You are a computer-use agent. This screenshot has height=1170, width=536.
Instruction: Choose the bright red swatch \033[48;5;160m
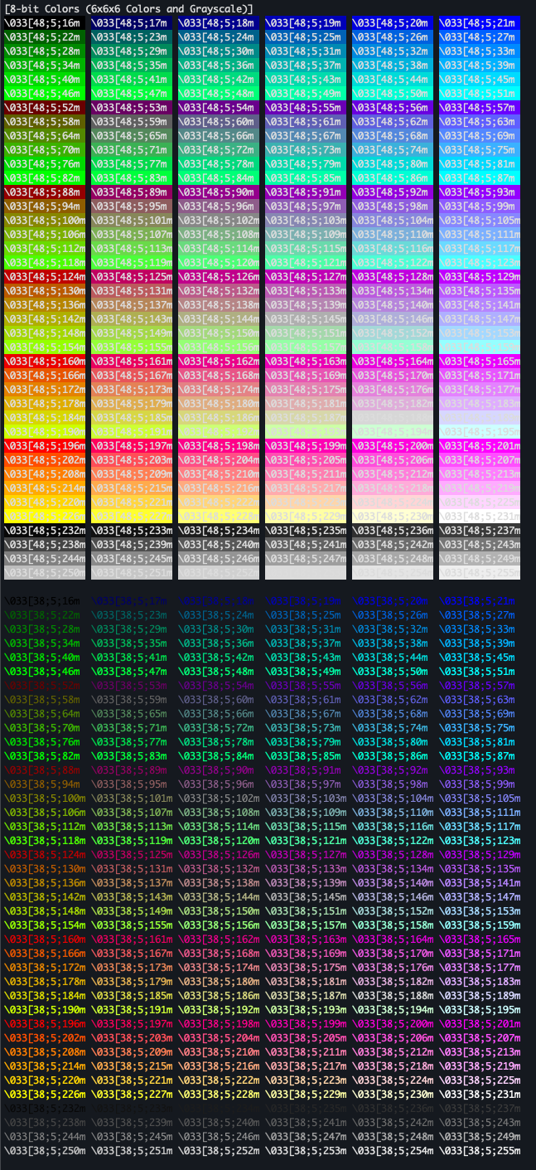point(45,362)
